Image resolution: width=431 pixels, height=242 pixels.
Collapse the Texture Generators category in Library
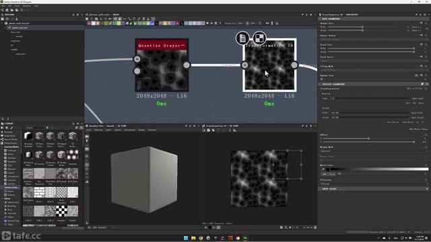coord(2,188)
